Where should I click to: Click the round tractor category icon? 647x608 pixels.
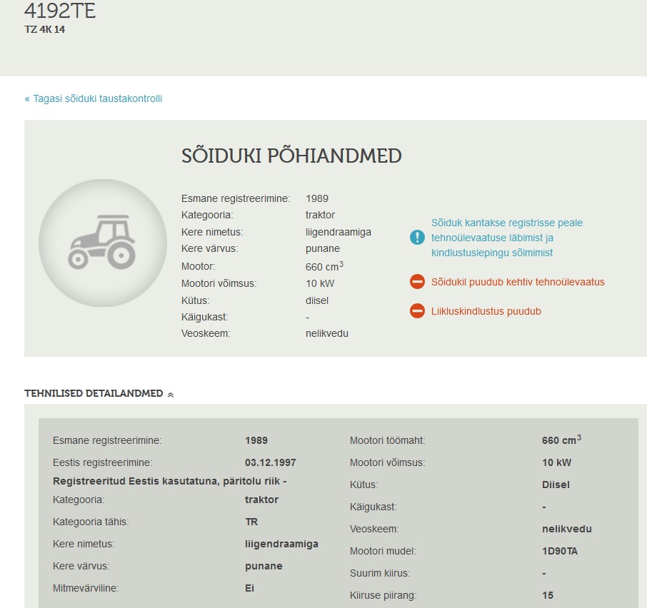tap(102, 243)
